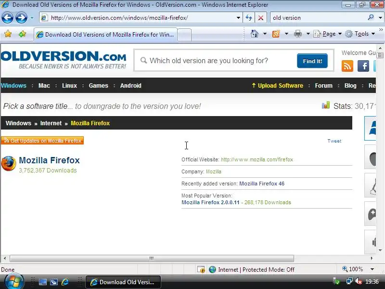385x289 pixels.
Task: Click the horizontal scrollbar right arrow
Action: pyautogui.click(x=372, y=258)
